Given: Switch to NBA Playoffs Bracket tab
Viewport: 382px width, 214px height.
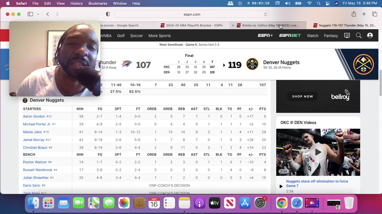Looking at the screenshot, I should [x=191, y=25].
